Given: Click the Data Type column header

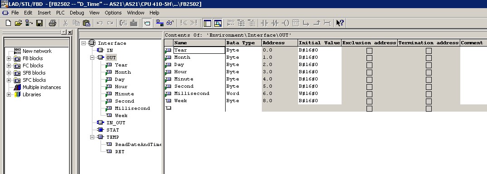Looking at the screenshot, I should (x=244, y=43).
